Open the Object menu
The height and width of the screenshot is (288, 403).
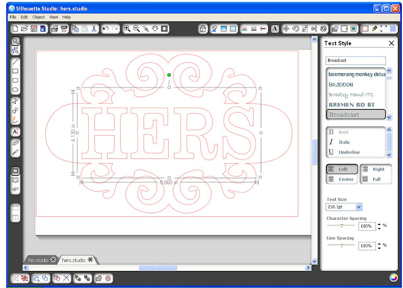(x=38, y=17)
